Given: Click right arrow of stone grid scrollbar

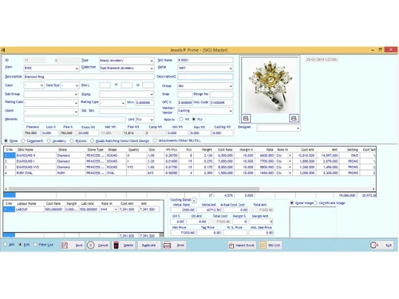Looking at the screenshot, I should coord(373,189).
